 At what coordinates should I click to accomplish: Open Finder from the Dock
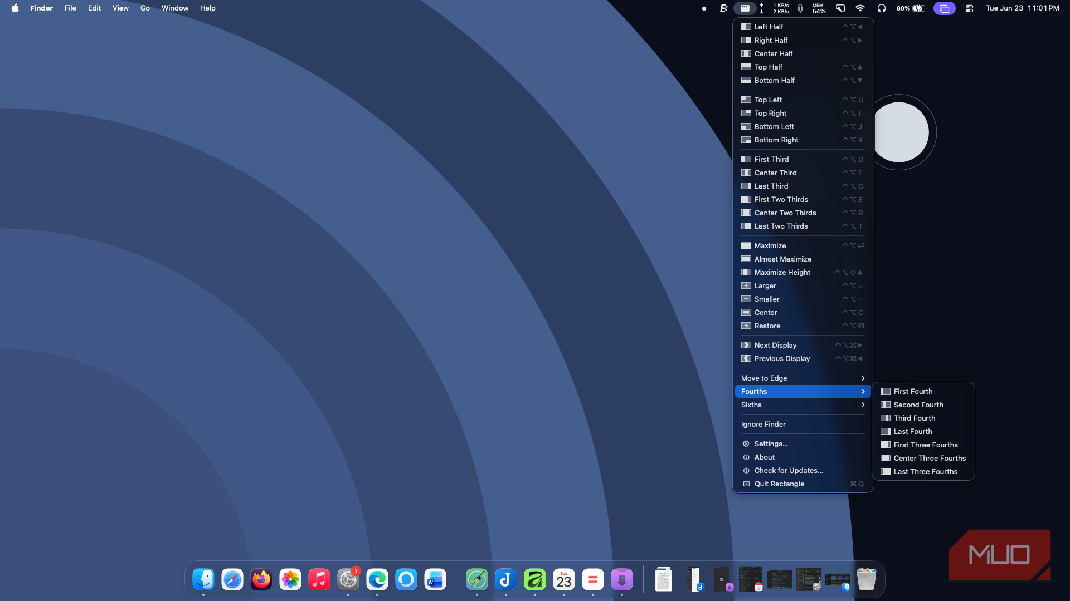tap(203, 580)
